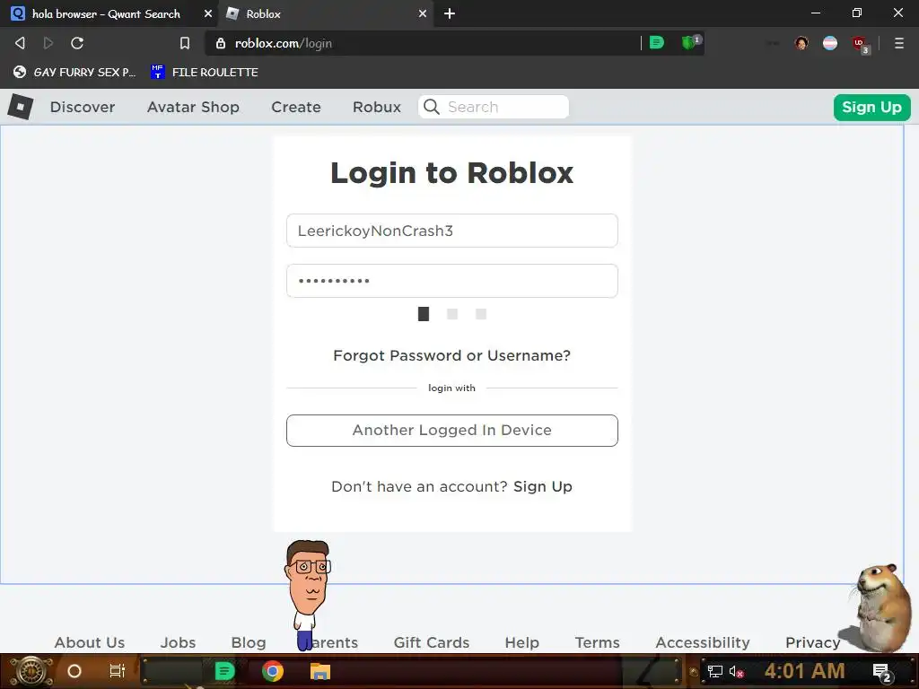
Task: Select the Roblox browser tab
Action: [x=324, y=13]
